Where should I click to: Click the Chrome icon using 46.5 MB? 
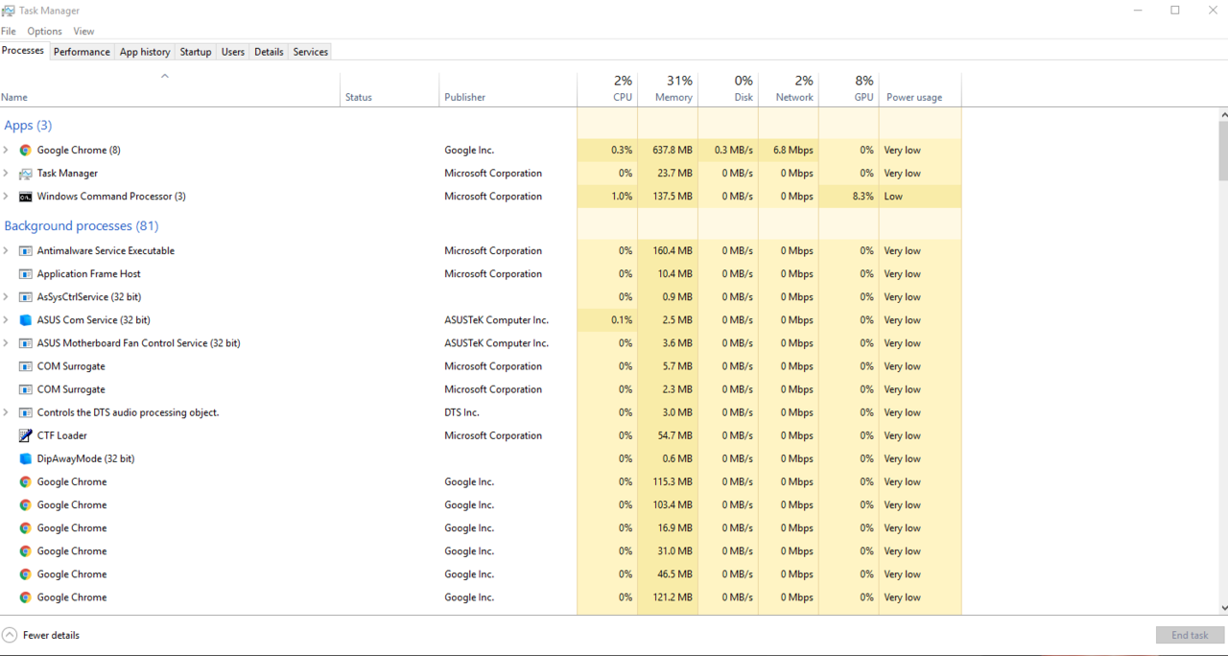pyautogui.click(x=26, y=574)
